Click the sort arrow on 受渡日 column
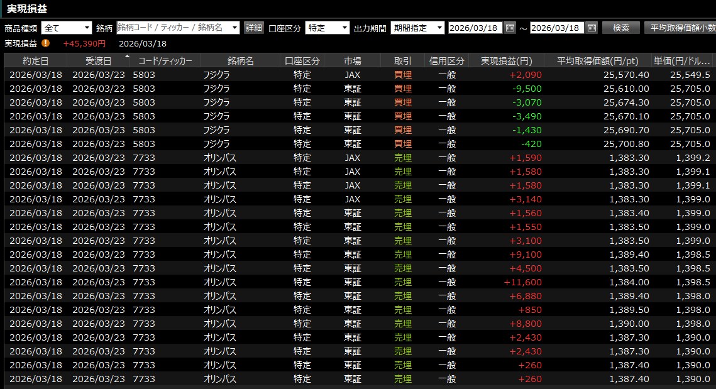Viewport: 716px width, 389px height. pos(128,57)
